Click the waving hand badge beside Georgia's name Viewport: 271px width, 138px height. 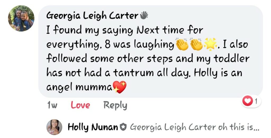[144, 16]
